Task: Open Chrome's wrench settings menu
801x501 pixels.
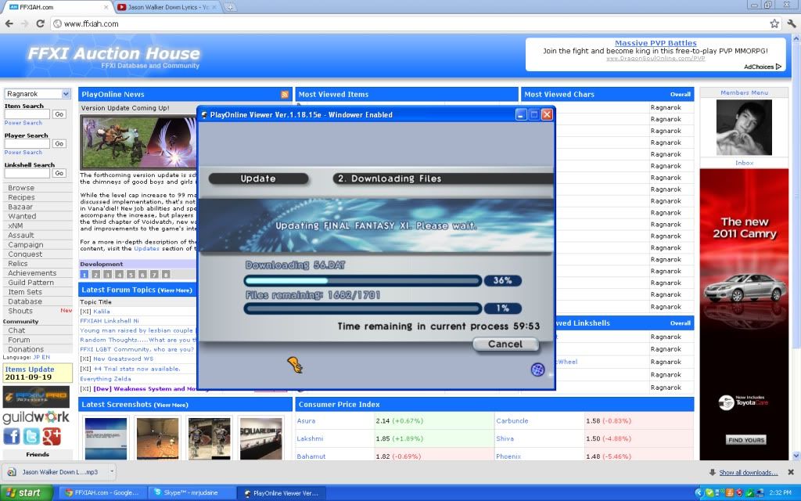Action: (790, 23)
